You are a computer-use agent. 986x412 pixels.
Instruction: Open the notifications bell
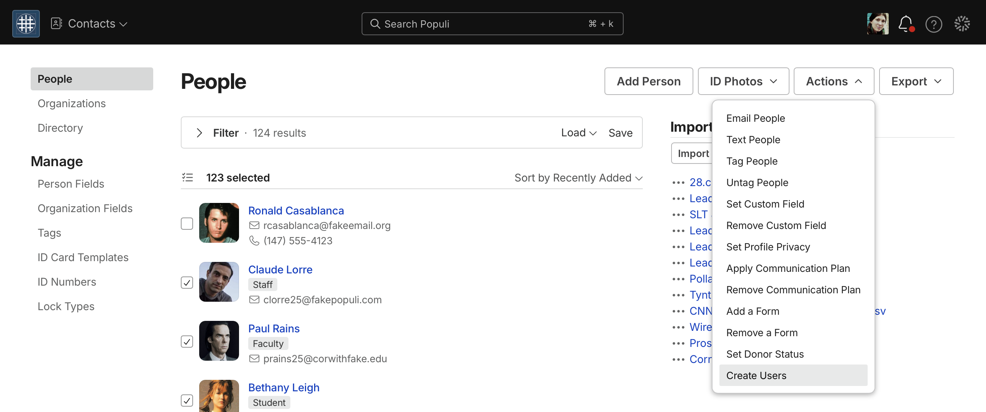906,24
